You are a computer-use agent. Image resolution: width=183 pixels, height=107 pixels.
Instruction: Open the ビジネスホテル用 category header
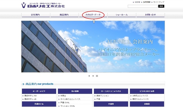147,91
